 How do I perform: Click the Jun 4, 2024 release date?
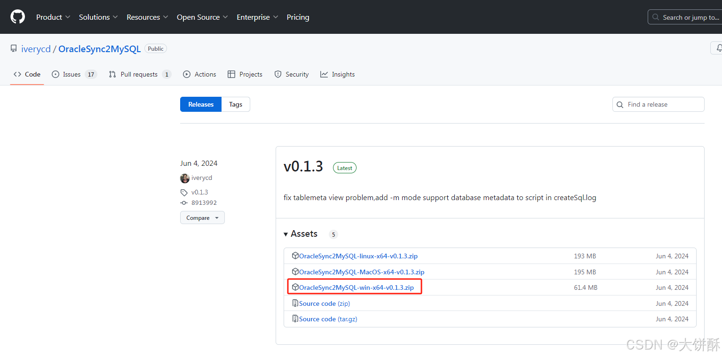tap(199, 163)
